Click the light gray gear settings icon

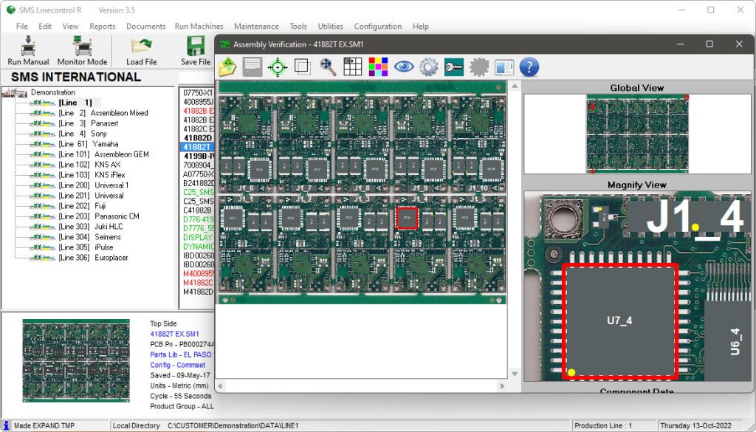tap(428, 67)
